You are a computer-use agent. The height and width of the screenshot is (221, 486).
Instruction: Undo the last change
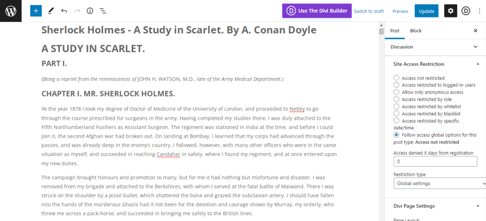64,11
